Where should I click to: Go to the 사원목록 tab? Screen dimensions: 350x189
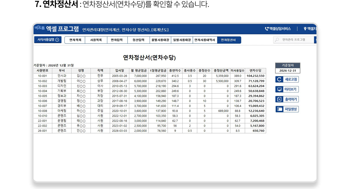[x=96, y=40]
